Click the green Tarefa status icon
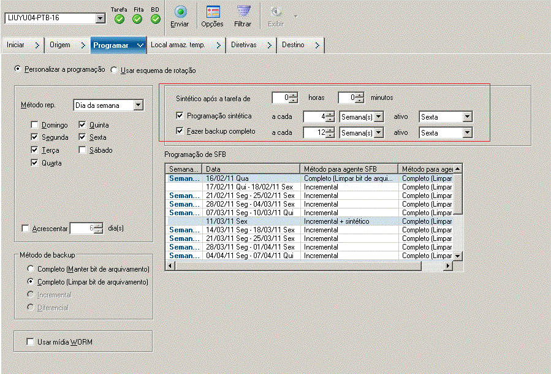The width and height of the screenshot is (551, 374). 120,18
